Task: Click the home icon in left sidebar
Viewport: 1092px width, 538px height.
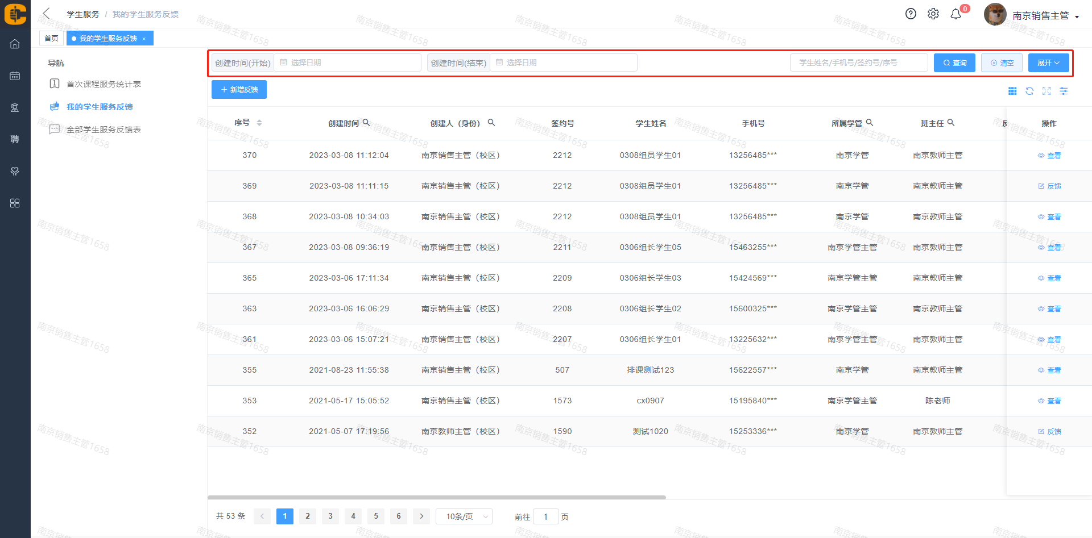Action: coord(15,44)
